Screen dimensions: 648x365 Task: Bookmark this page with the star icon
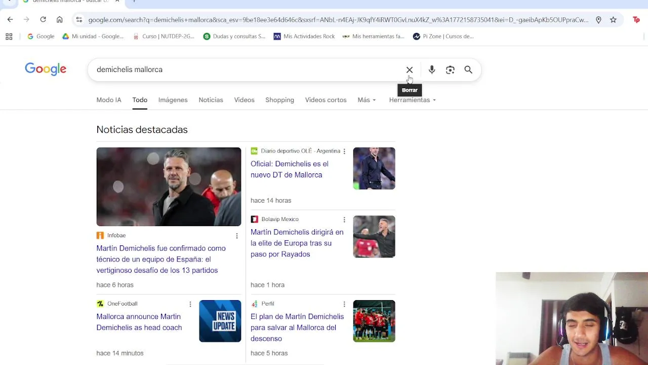click(613, 20)
